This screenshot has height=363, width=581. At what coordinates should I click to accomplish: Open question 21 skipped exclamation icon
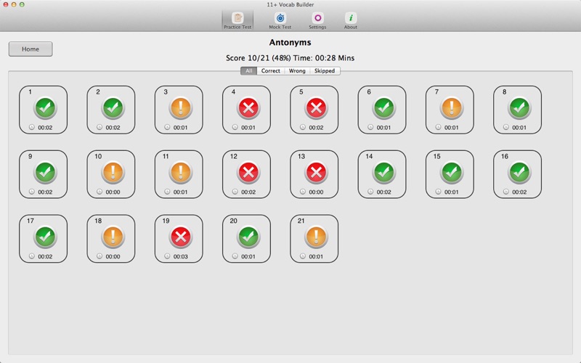coord(316,237)
